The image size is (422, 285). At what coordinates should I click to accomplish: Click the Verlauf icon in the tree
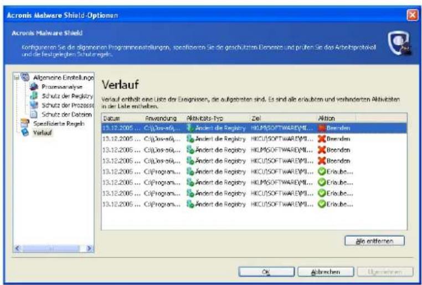pyautogui.click(x=25, y=132)
